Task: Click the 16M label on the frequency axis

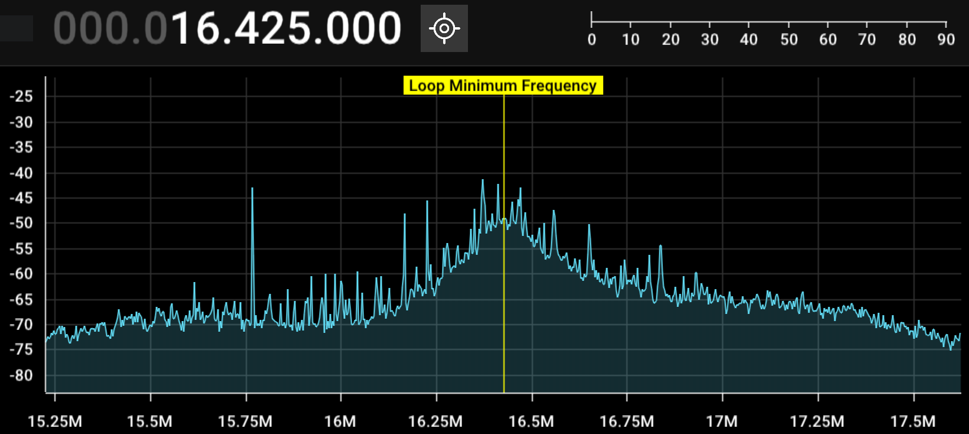Action: click(340, 422)
